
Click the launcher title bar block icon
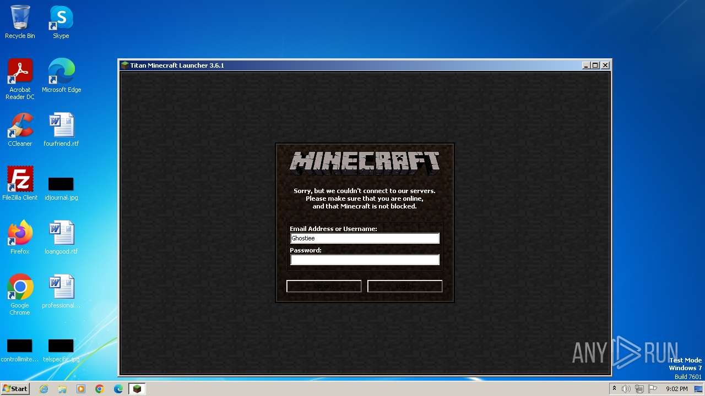click(125, 65)
